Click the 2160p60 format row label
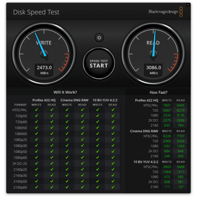Viewport: 197px width, 197px height. click(x=20, y=188)
